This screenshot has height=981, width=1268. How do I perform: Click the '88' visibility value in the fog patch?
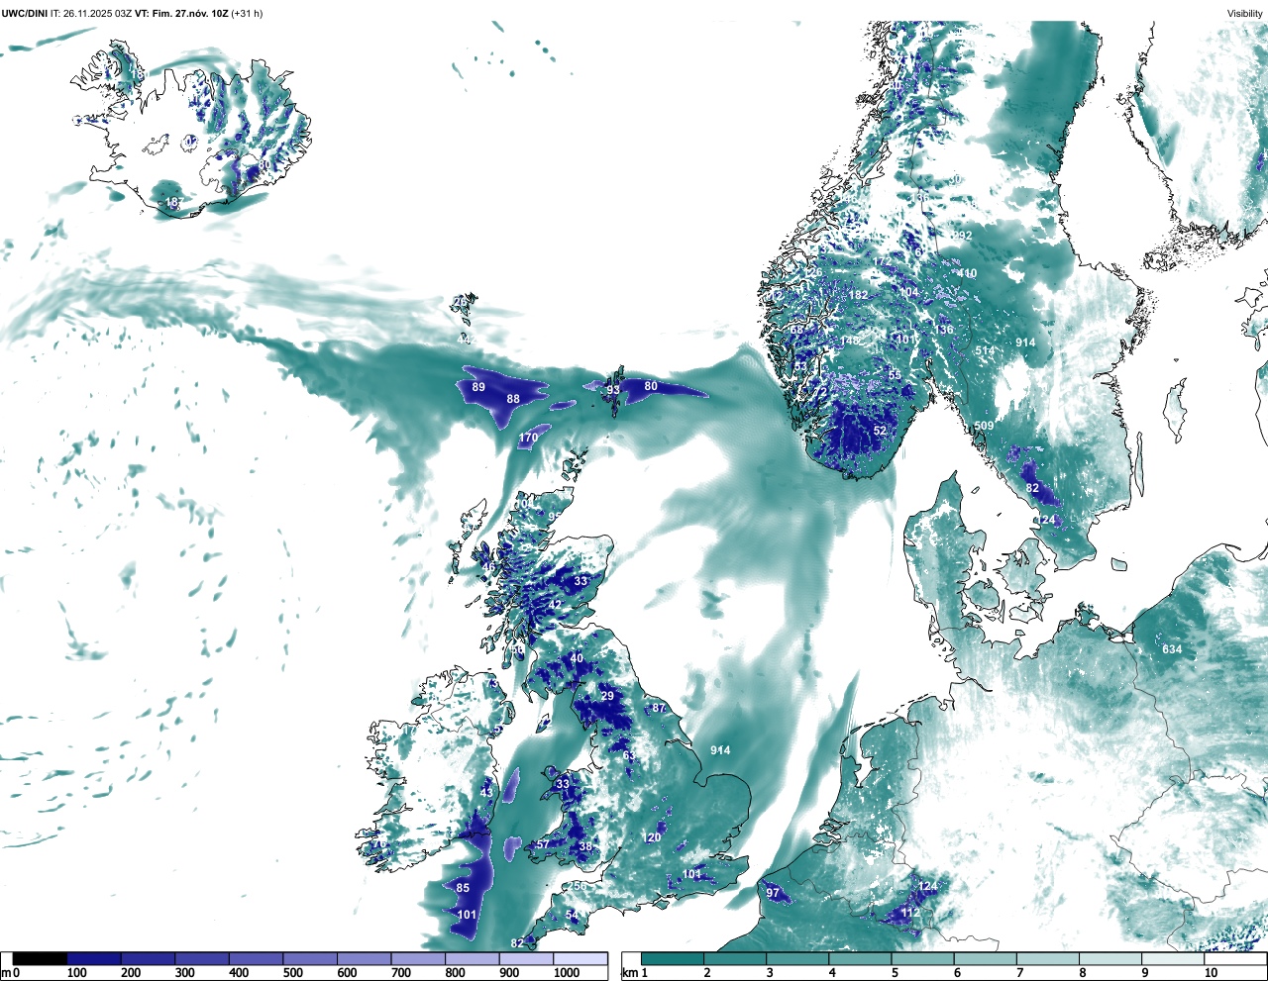513,399
